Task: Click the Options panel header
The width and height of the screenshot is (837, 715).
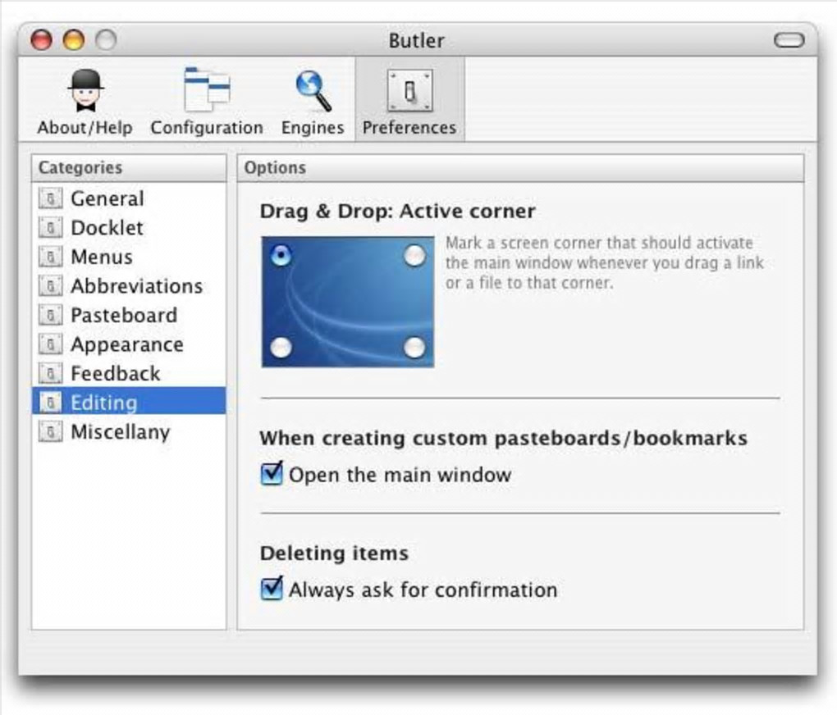Action: point(520,168)
